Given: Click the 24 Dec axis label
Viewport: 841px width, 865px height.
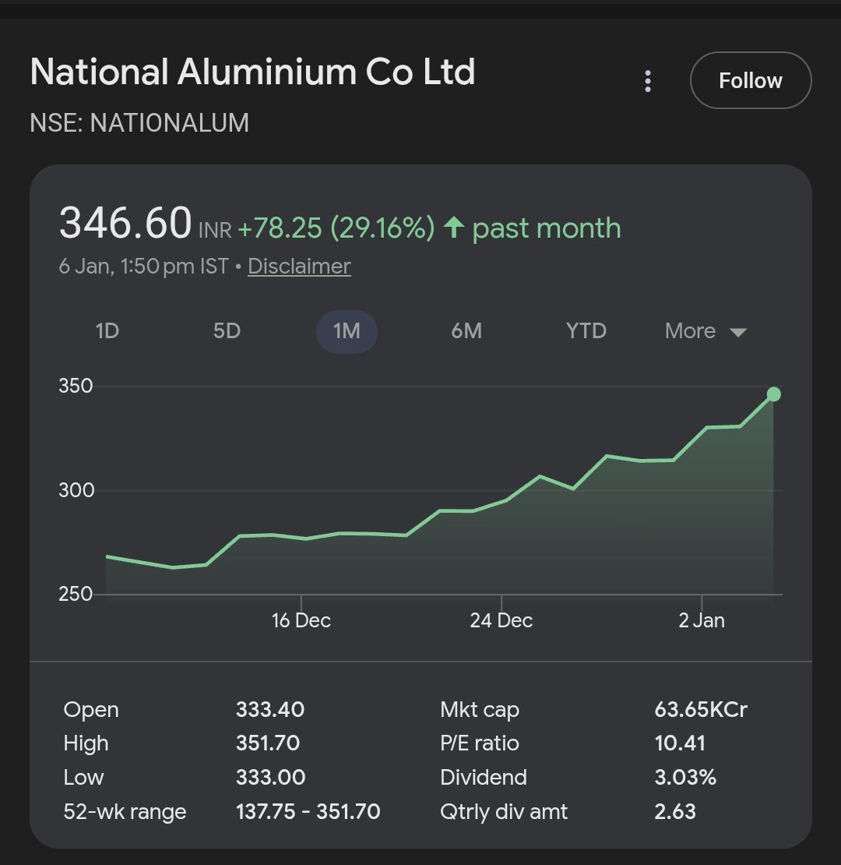Looking at the screenshot, I should [x=501, y=620].
